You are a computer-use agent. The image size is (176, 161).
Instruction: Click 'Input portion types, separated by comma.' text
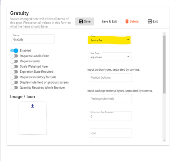click(113, 69)
